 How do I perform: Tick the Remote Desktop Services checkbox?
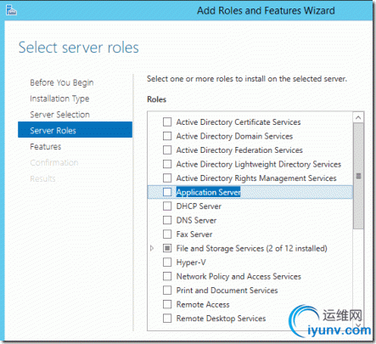pos(167,319)
